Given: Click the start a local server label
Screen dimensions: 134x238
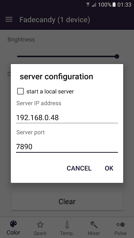Looking at the screenshot, I should pyautogui.click(x=50, y=92).
